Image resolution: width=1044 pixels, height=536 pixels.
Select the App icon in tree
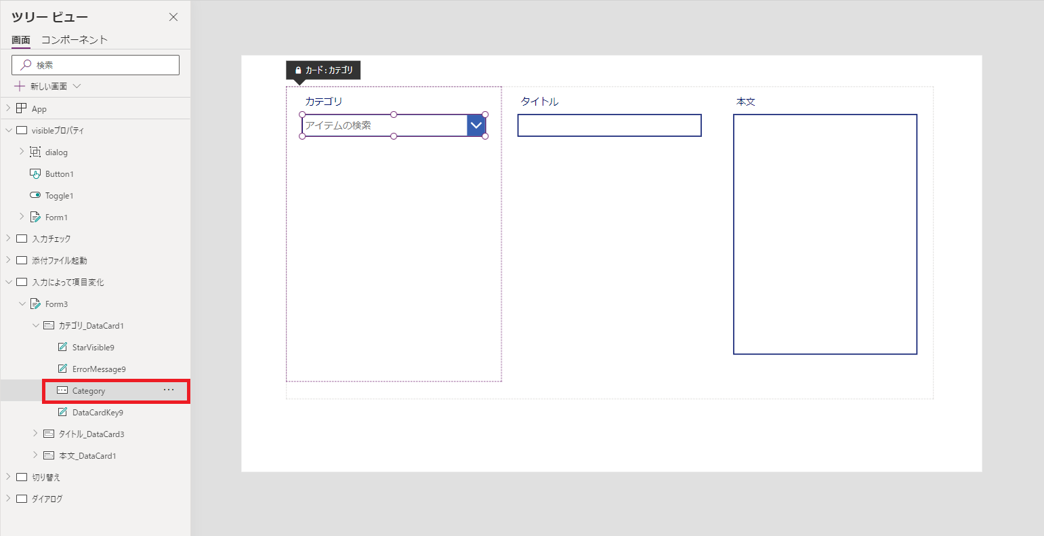pos(21,108)
